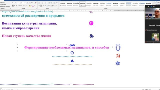Open font color dropdown arrow
Image resolution: width=160 pixels, height=90 pixels.
(34, 6)
